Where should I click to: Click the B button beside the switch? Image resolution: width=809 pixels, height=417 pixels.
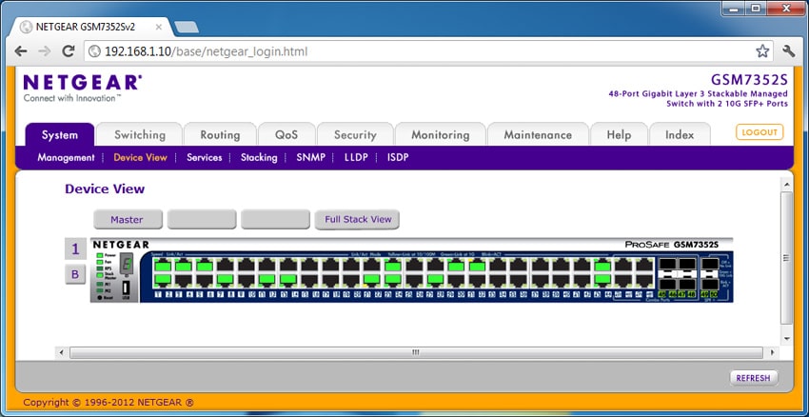click(x=75, y=274)
